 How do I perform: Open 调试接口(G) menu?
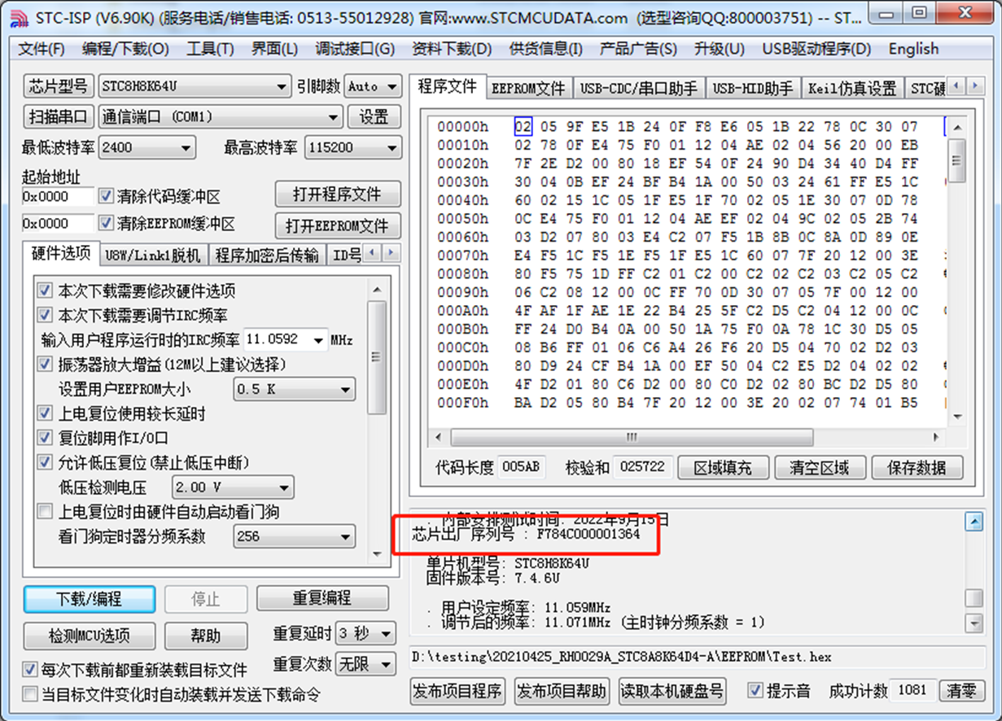coord(355,49)
